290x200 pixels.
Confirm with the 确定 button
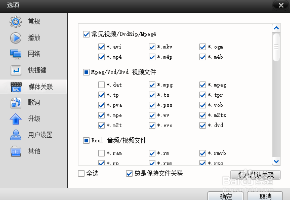(x=226, y=196)
